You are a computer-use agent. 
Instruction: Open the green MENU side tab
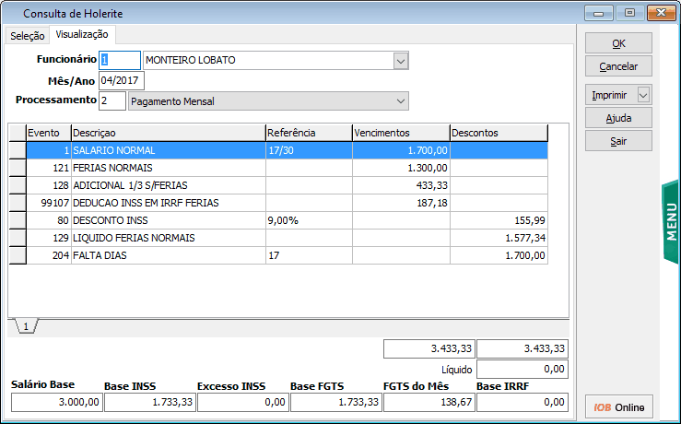click(x=671, y=223)
